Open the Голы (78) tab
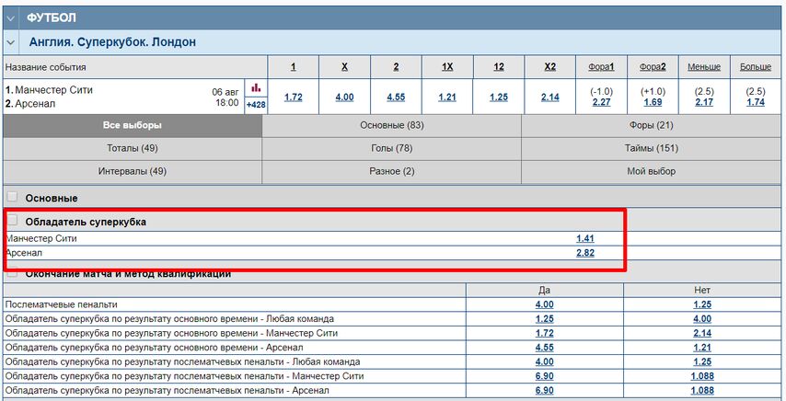The height and width of the screenshot is (401, 786). [x=391, y=149]
